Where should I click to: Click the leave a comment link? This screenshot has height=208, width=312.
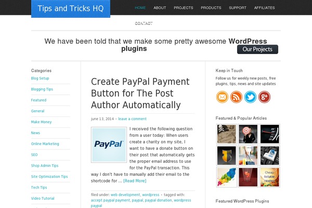click(x=132, y=119)
